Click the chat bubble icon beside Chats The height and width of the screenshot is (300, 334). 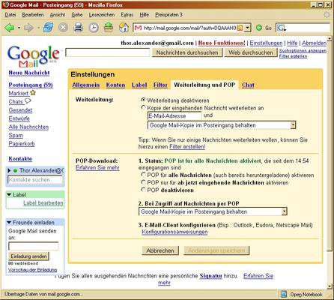[28, 101]
